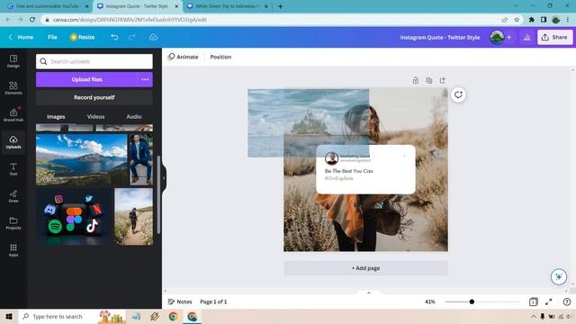
Task: Click the add page icon above canvas
Action: tap(442, 80)
